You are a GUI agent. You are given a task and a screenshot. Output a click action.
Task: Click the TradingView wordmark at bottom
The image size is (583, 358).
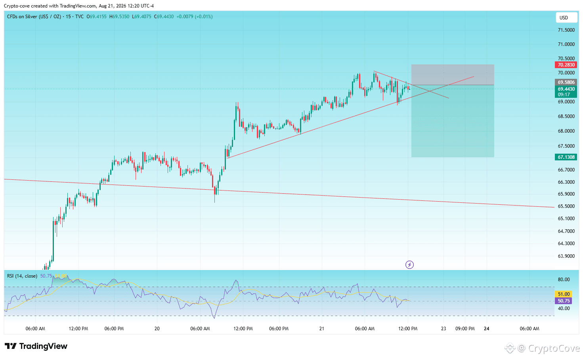point(43,346)
